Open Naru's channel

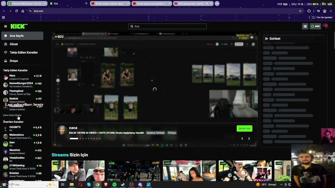point(22,77)
